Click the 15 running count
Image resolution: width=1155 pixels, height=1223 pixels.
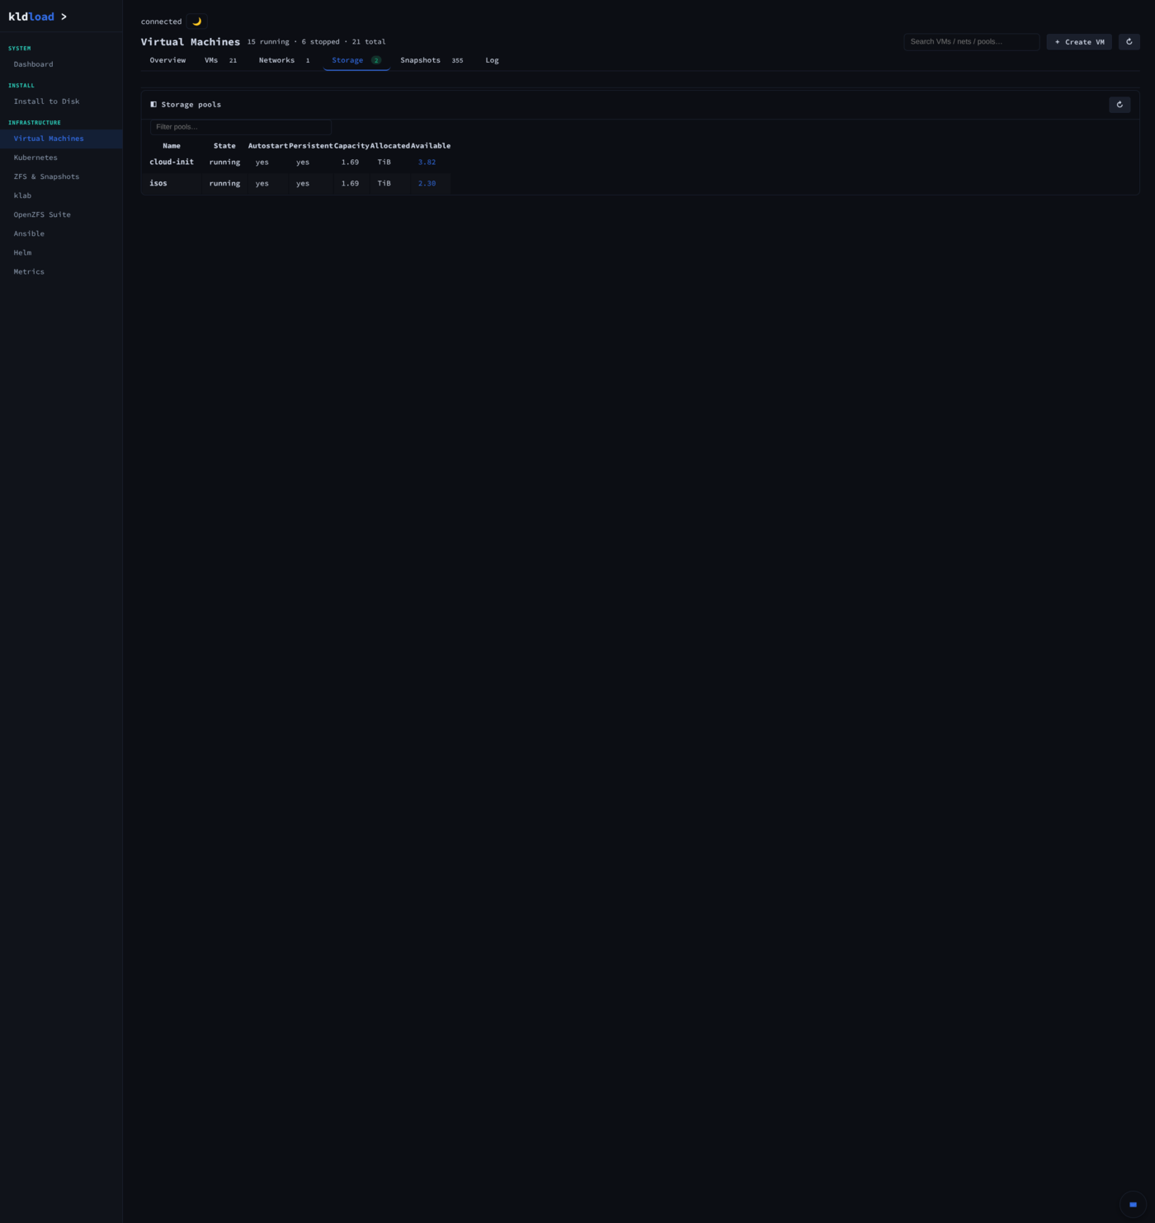coord(268,42)
